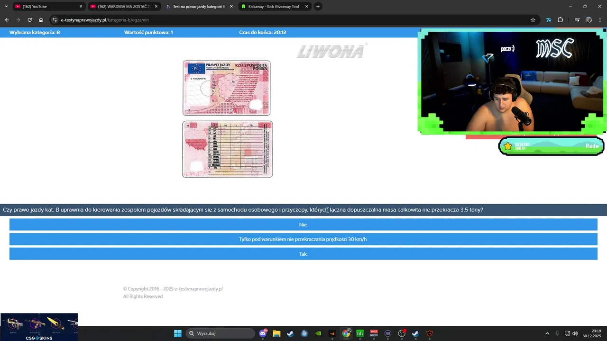Open the tab search dropdown
Image resolution: width=607 pixels, height=341 pixels.
(x=6, y=7)
